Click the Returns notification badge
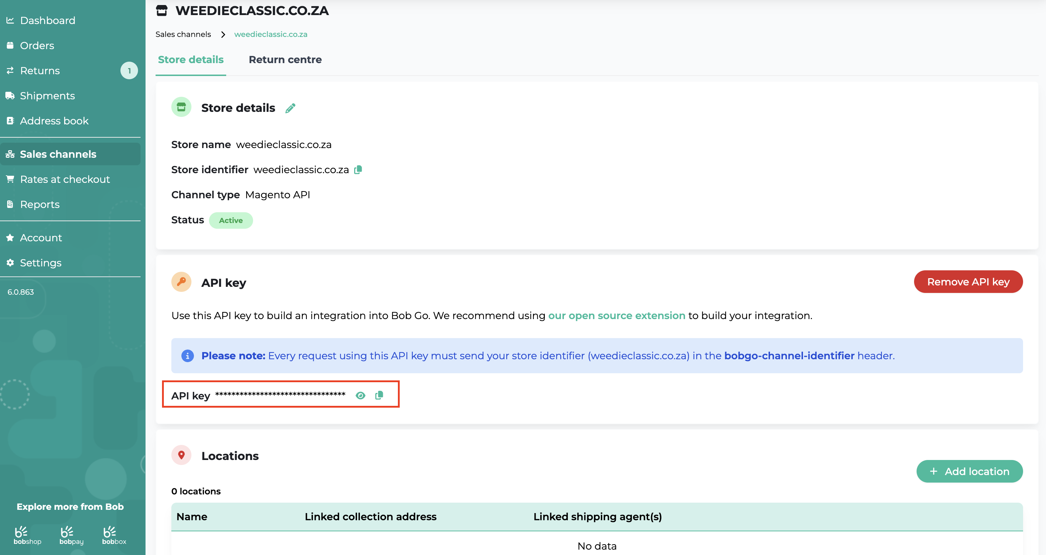The height and width of the screenshot is (555, 1046). click(129, 71)
